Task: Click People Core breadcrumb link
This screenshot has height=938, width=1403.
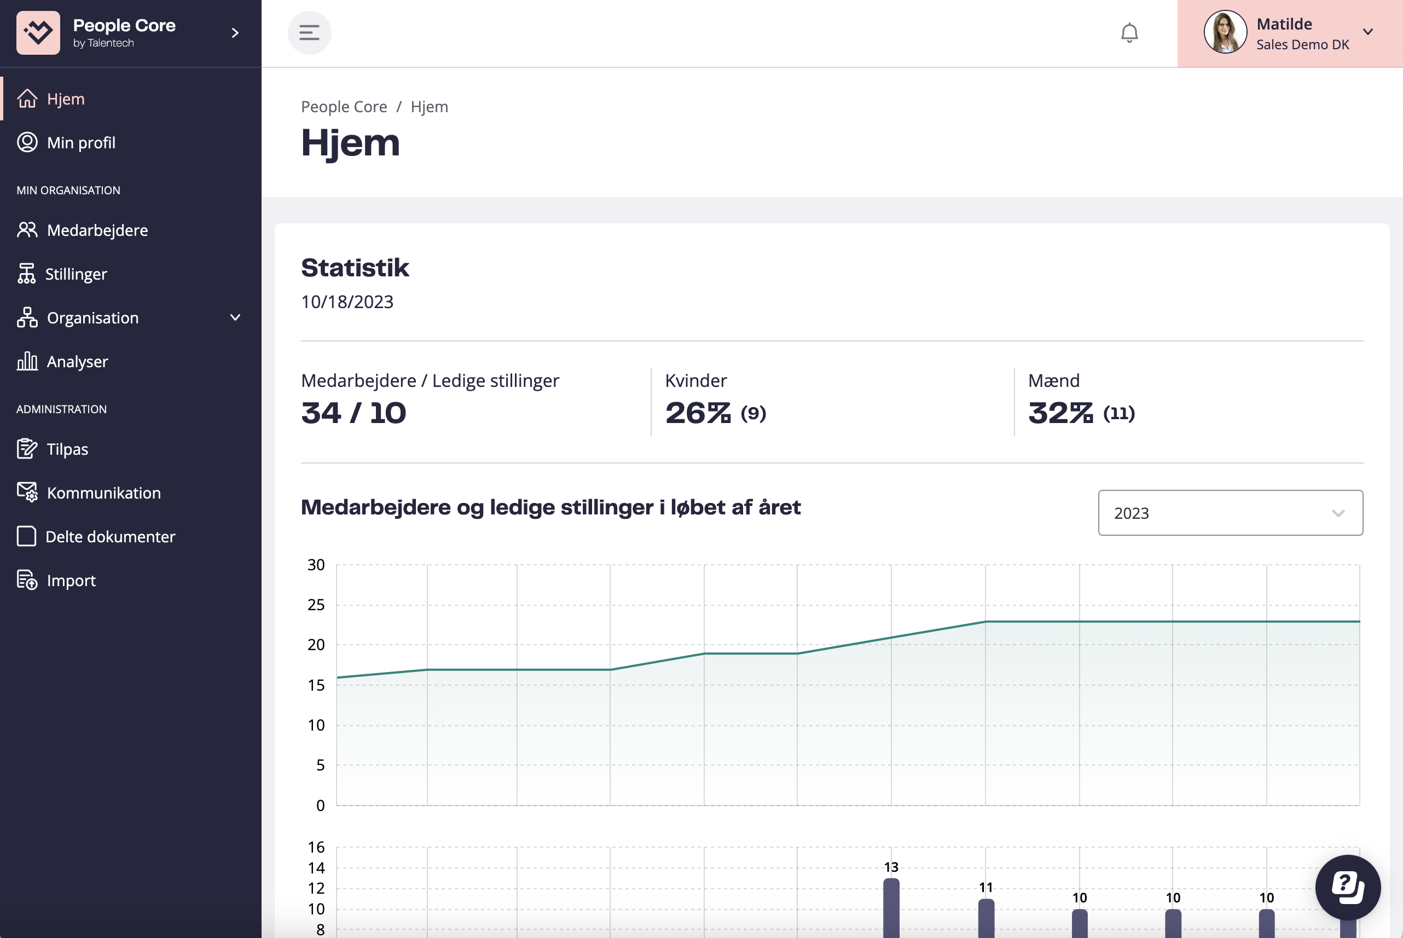Action: pos(343,107)
